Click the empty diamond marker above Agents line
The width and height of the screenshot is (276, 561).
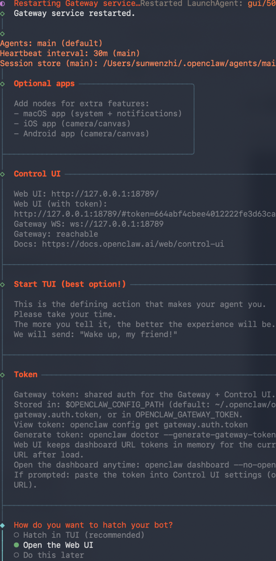[x=3, y=34]
